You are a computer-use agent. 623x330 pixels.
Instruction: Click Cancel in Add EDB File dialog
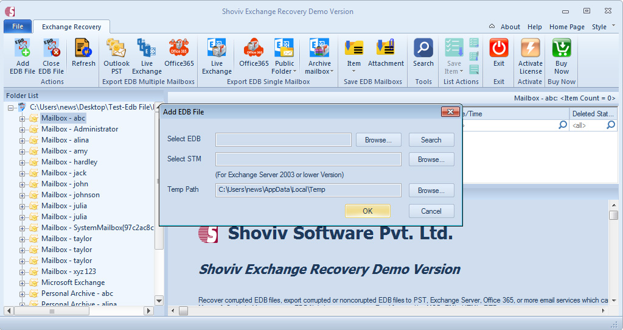[431, 211]
